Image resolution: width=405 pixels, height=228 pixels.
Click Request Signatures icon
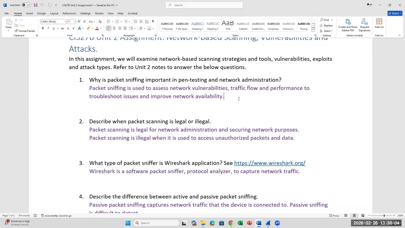click(364, 25)
